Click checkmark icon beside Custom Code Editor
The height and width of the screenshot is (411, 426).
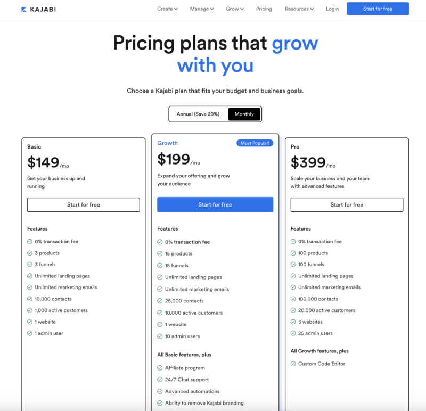(x=293, y=364)
